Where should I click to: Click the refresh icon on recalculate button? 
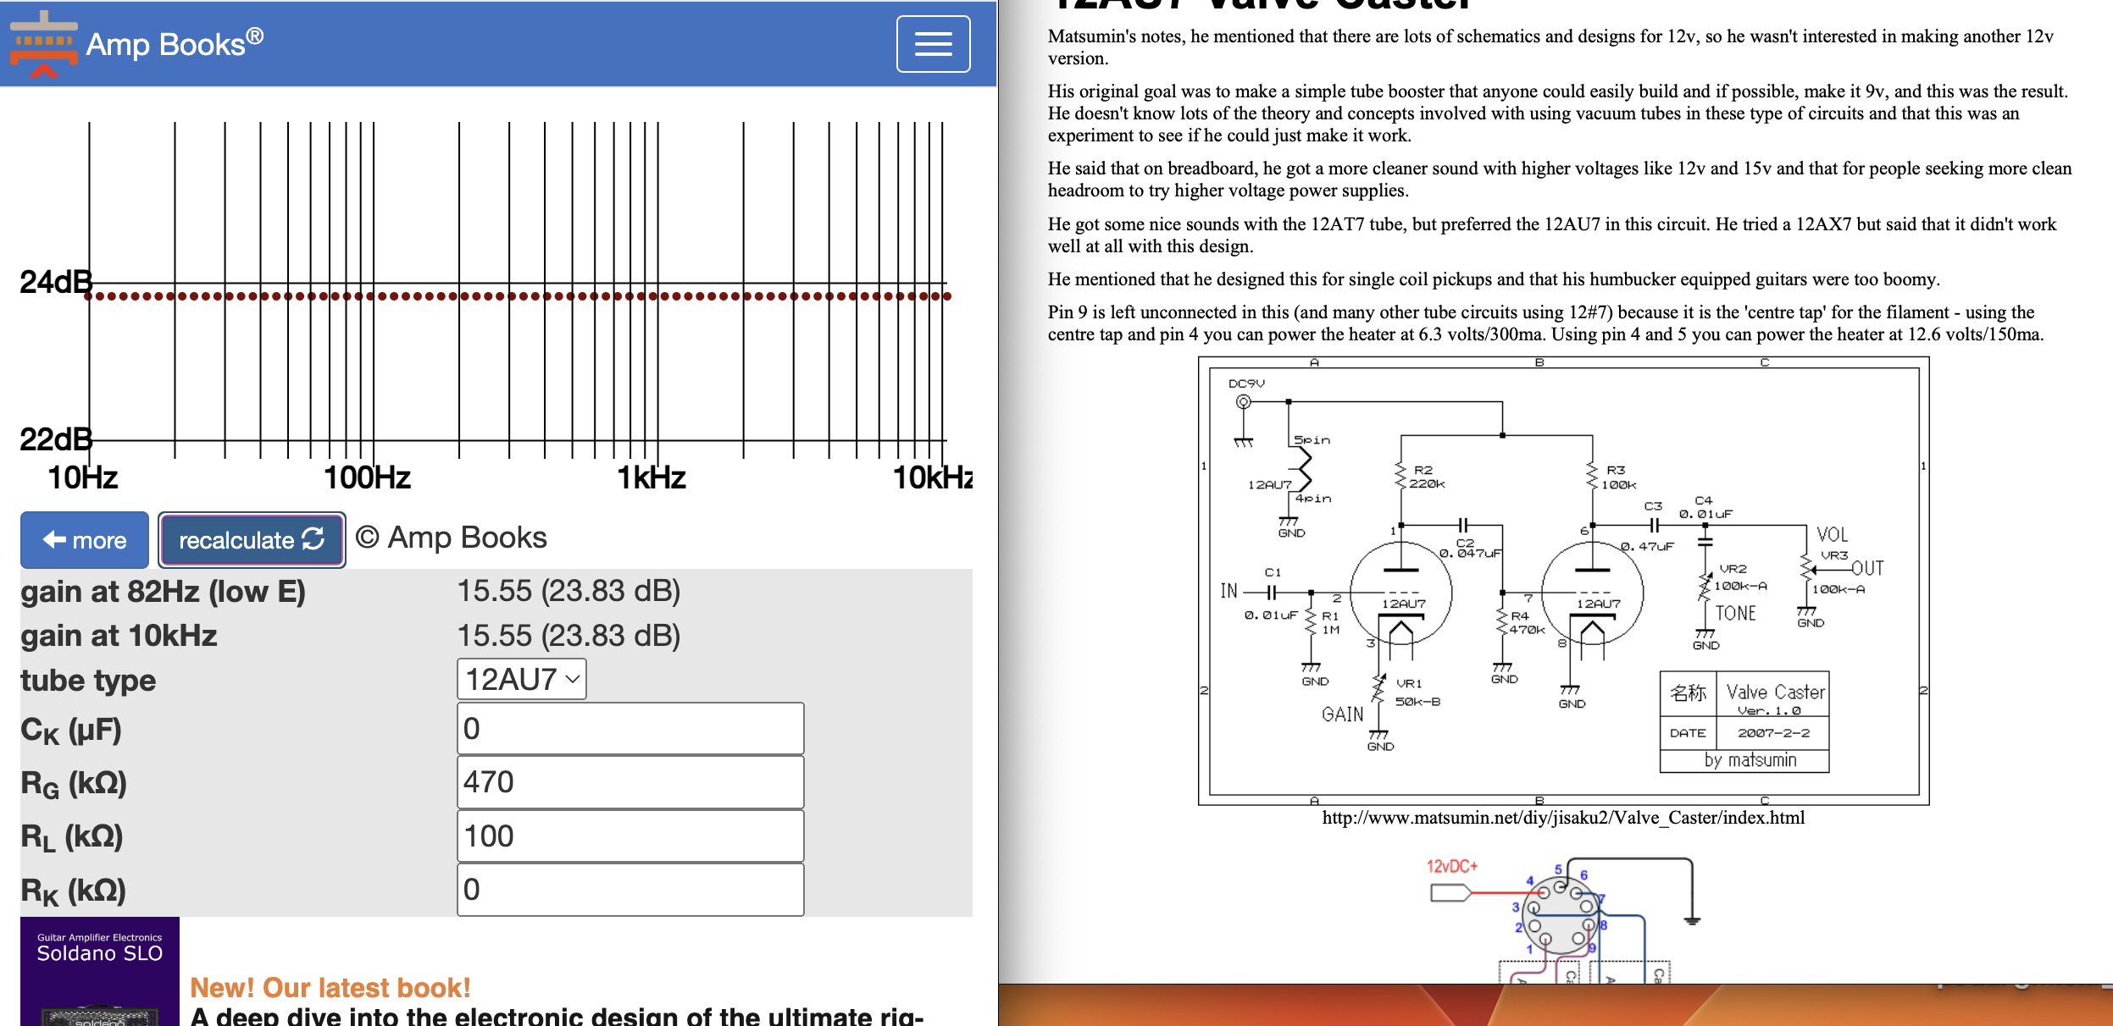point(313,539)
